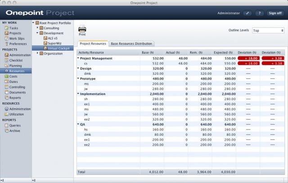
Task: Click the Preferences sidebar icon
Action: click(x=7, y=44)
